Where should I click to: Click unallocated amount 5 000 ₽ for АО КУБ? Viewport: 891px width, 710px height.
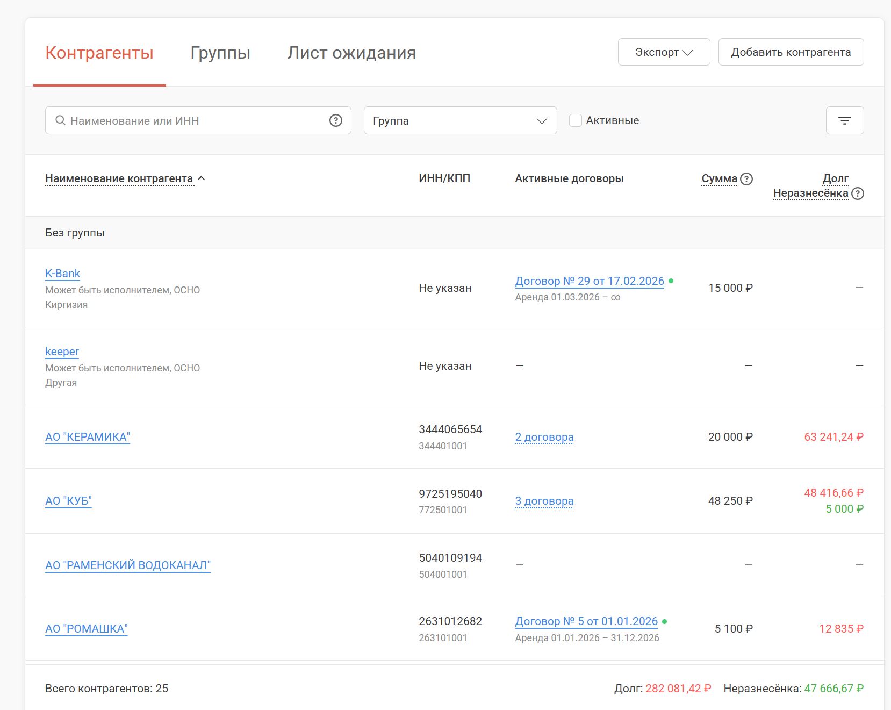pyautogui.click(x=844, y=509)
